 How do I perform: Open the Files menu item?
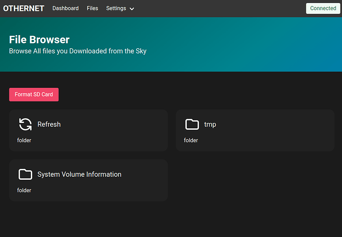(93, 8)
